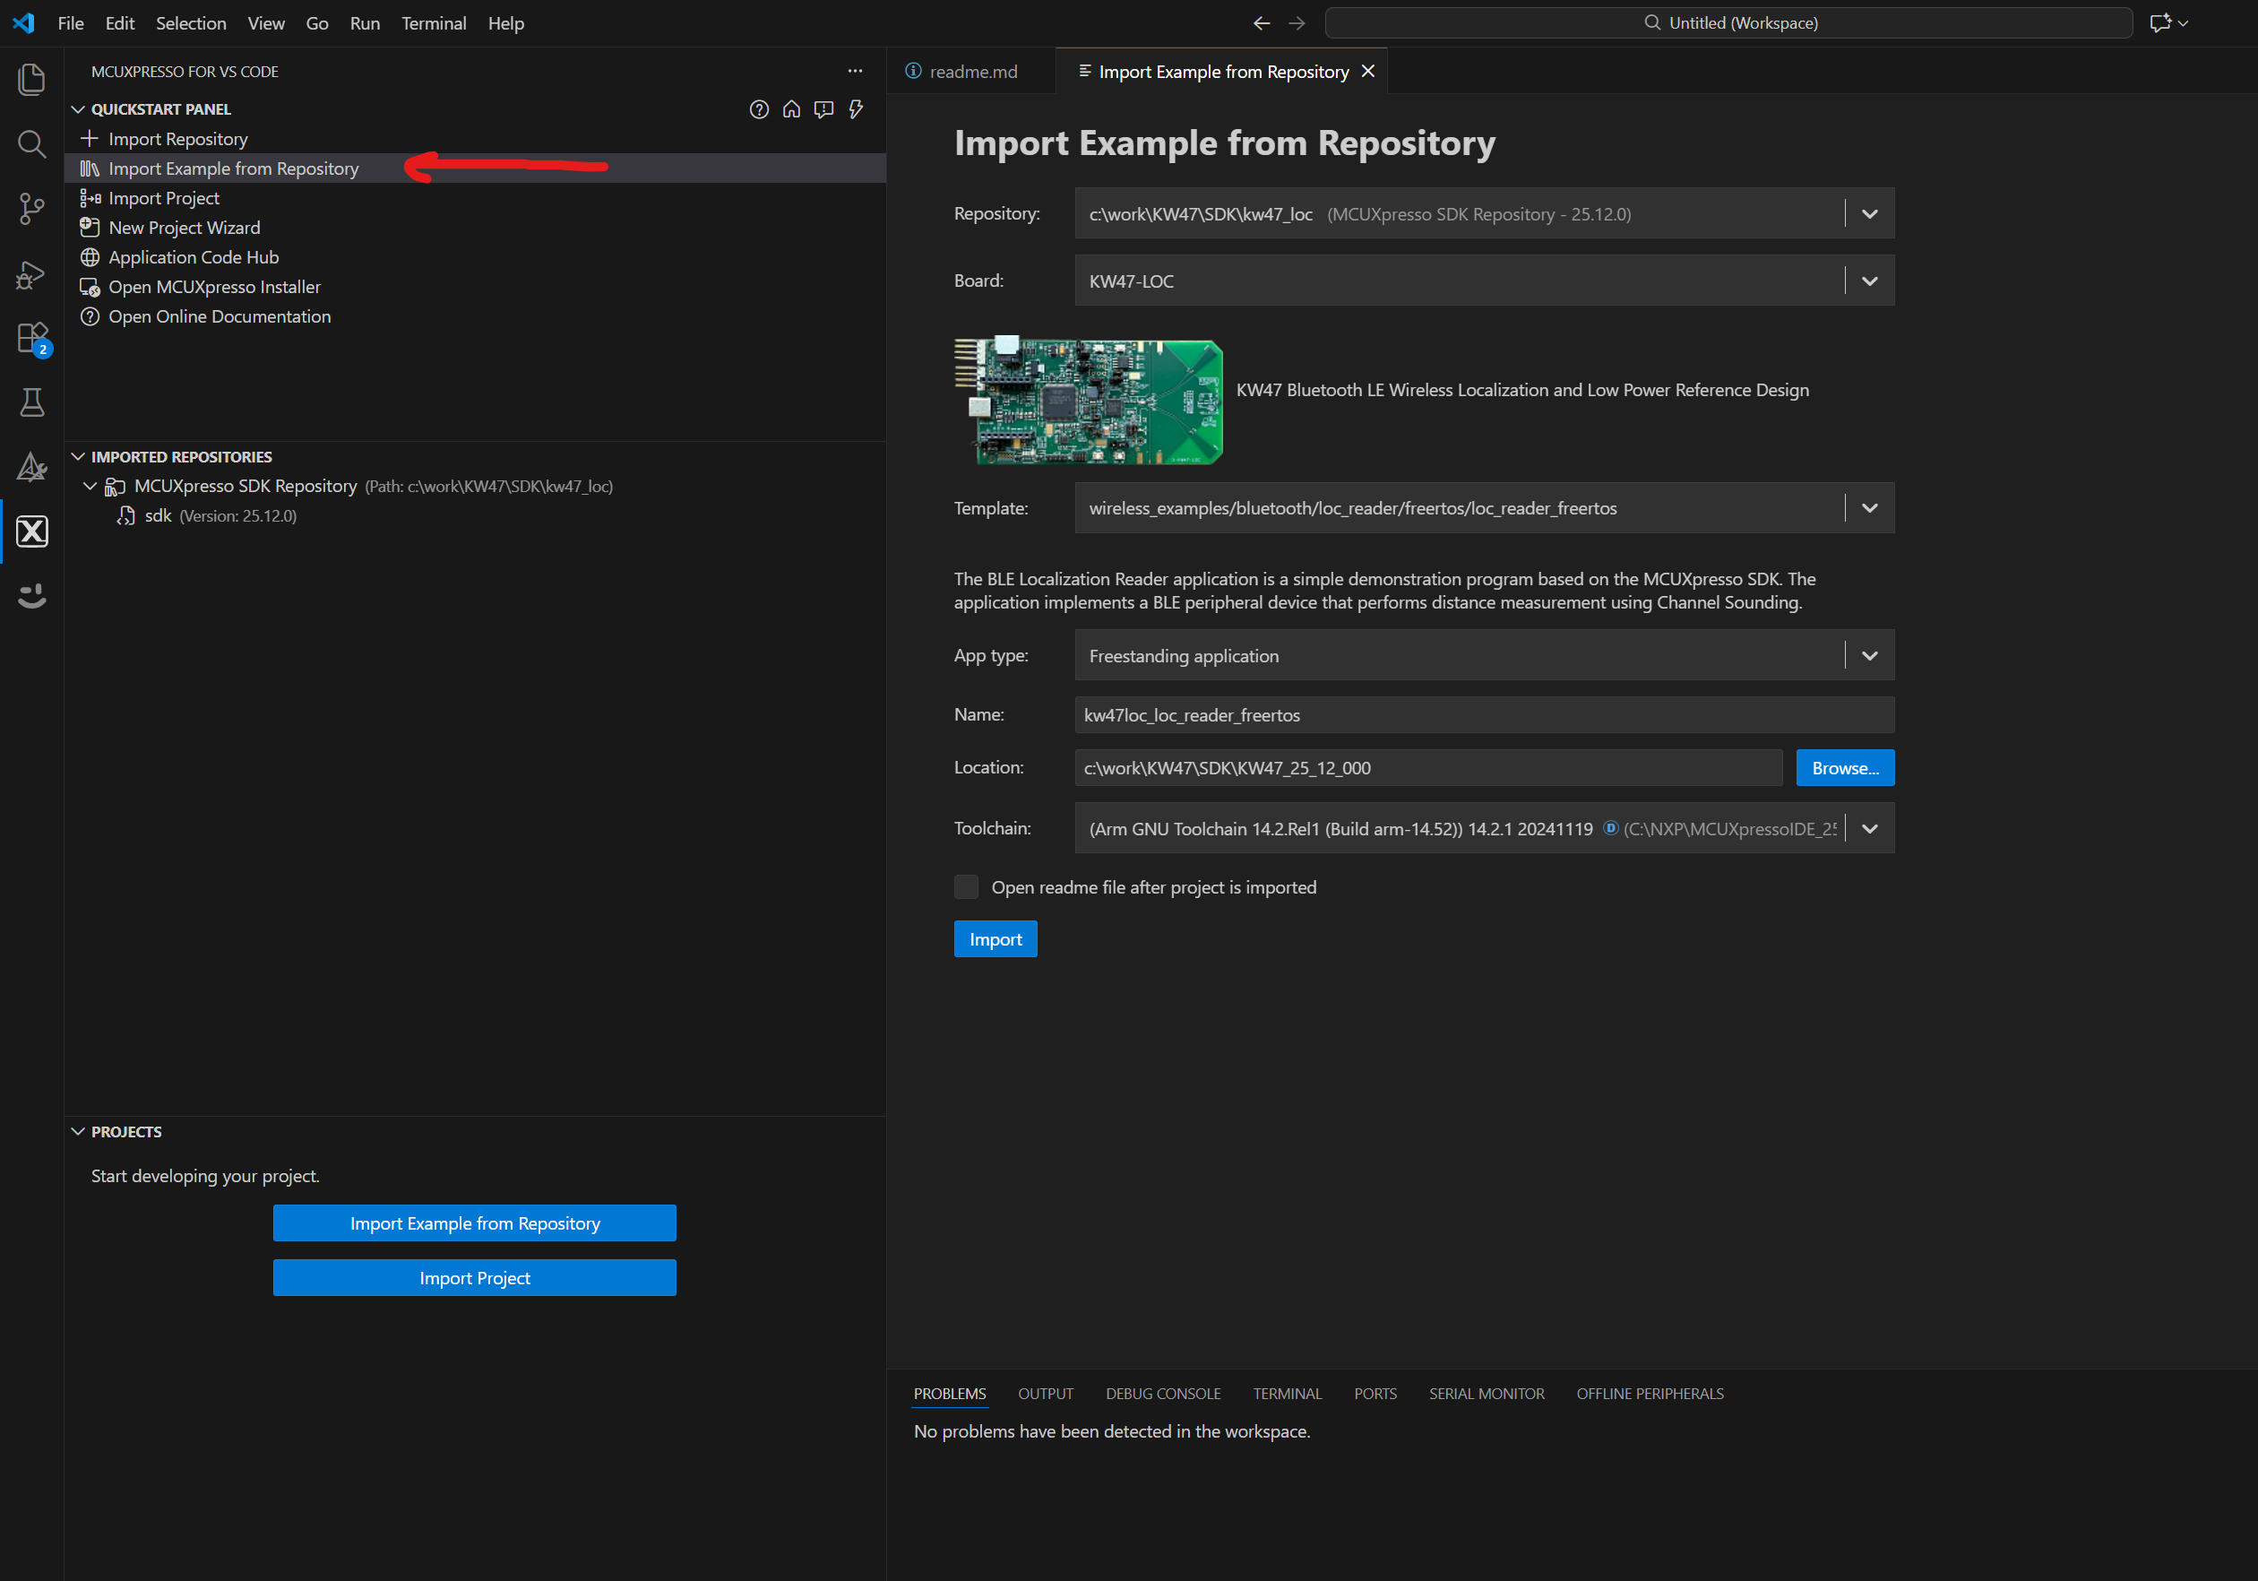2258x1581 pixels.
Task: Click the Name input field
Action: pos(1484,714)
